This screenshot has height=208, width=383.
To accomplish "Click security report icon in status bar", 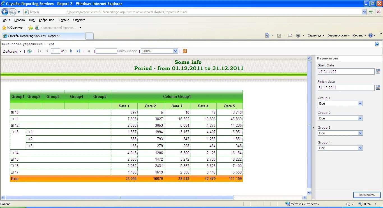I will click(x=348, y=204).
